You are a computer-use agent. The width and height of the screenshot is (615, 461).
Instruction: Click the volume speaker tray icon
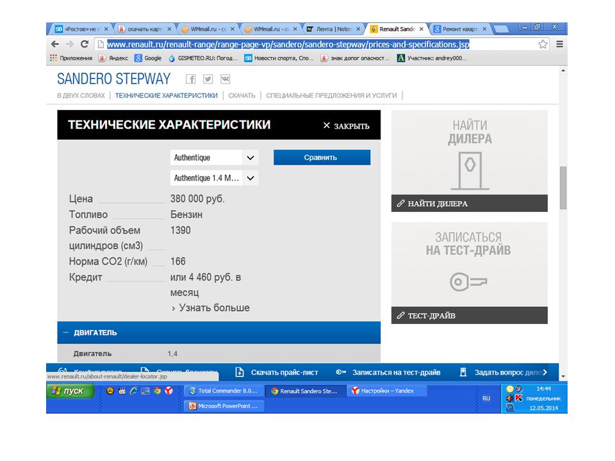click(x=509, y=398)
